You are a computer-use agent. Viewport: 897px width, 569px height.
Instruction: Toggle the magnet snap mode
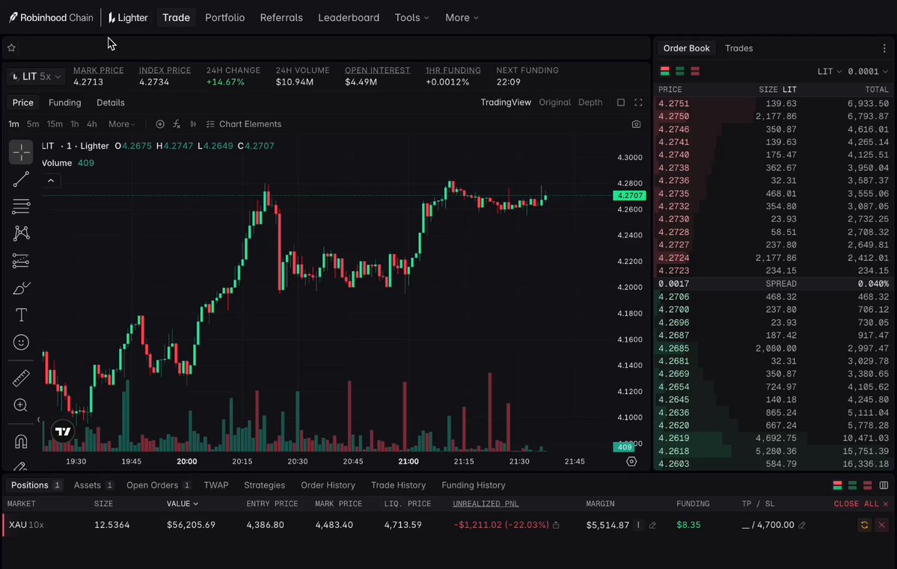pos(21,441)
